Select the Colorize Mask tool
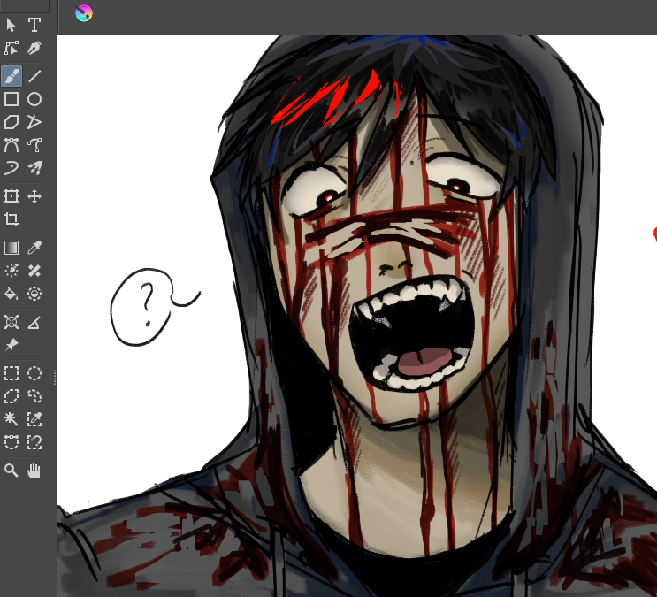 [x=11, y=271]
